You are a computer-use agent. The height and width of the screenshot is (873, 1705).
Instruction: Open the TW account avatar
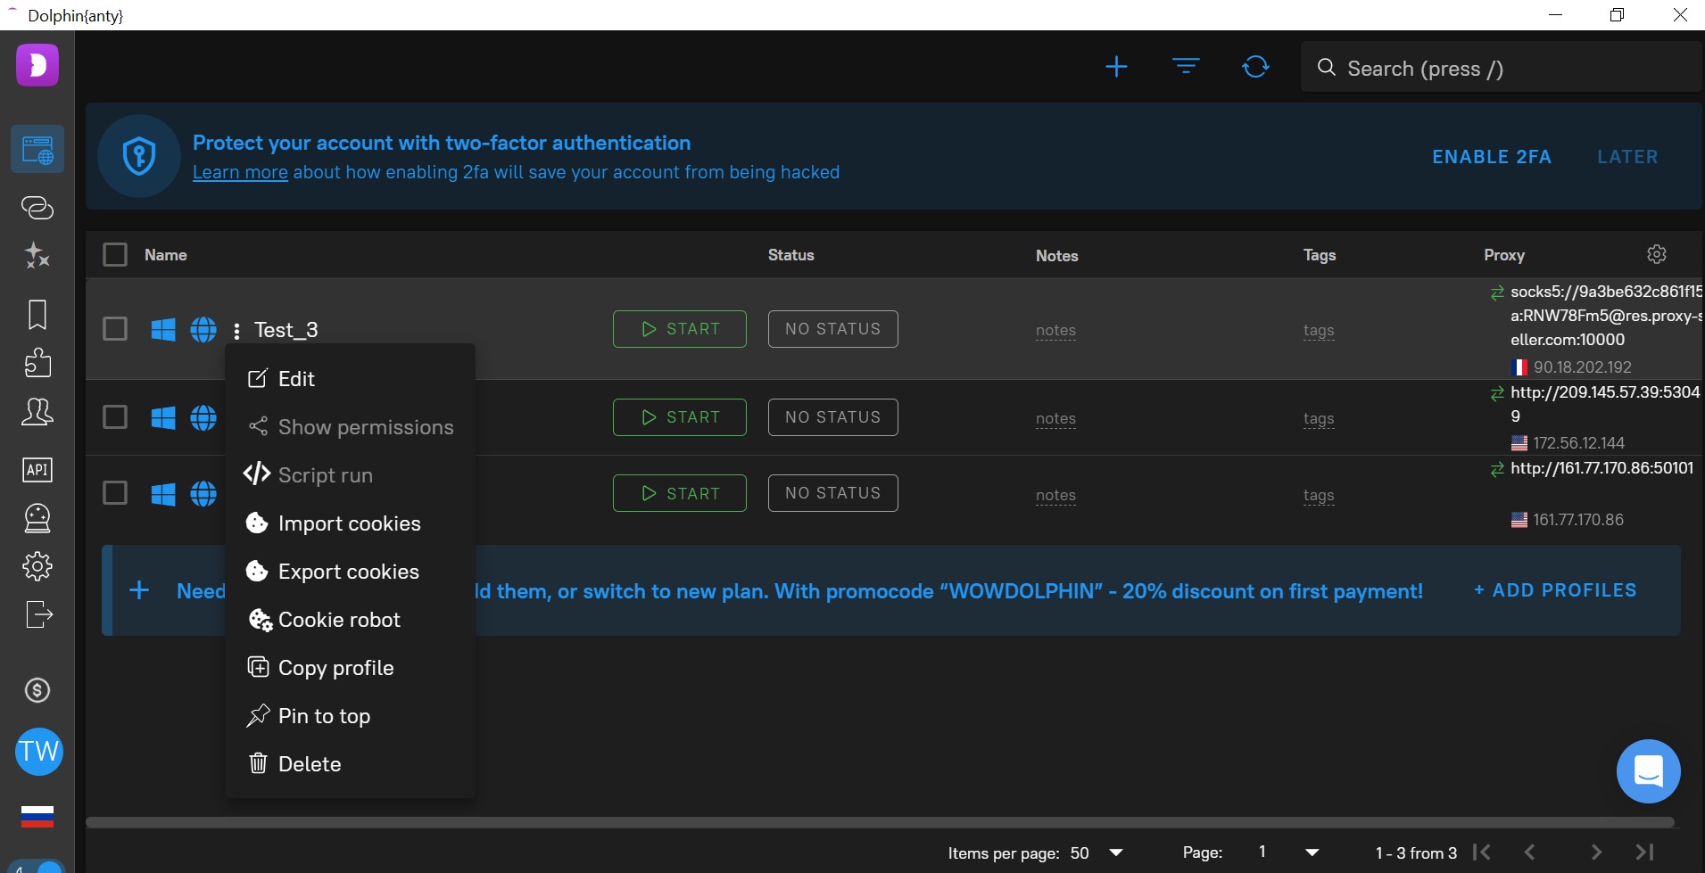click(39, 752)
